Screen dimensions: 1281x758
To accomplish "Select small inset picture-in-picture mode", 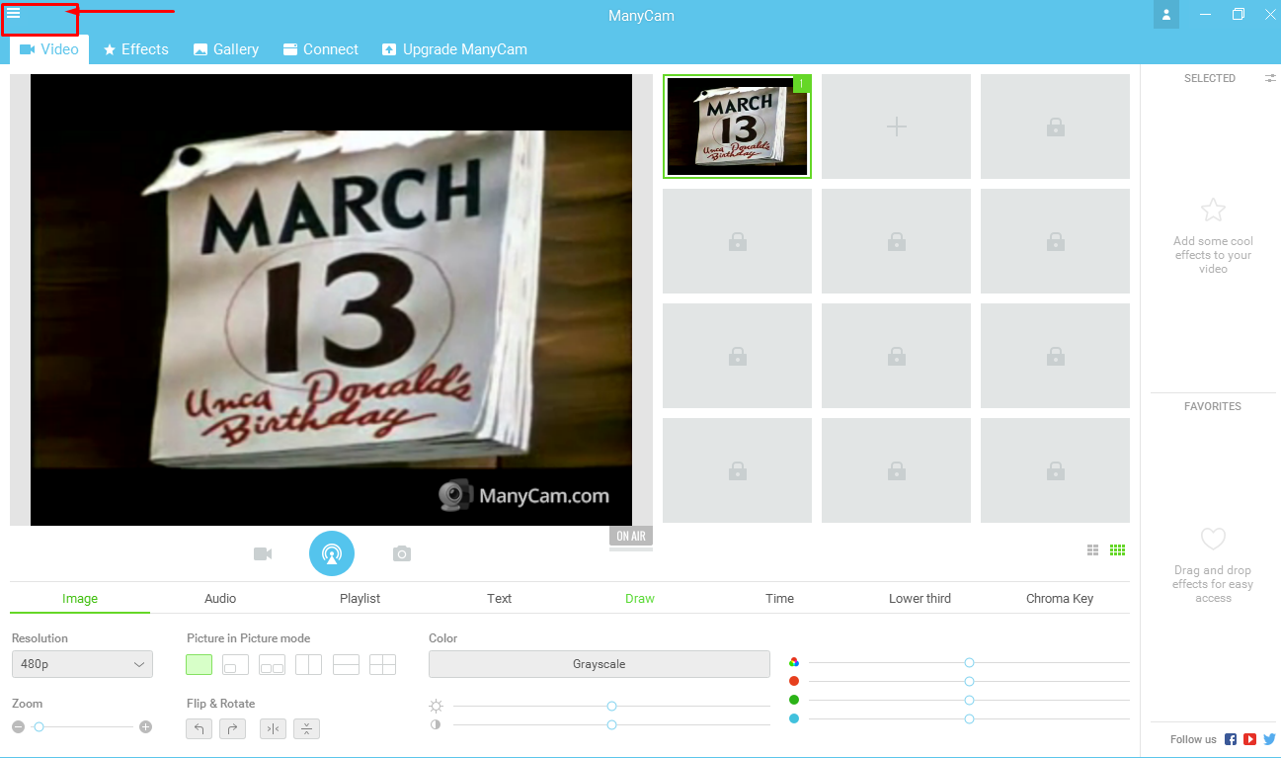I will (x=235, y=665).
